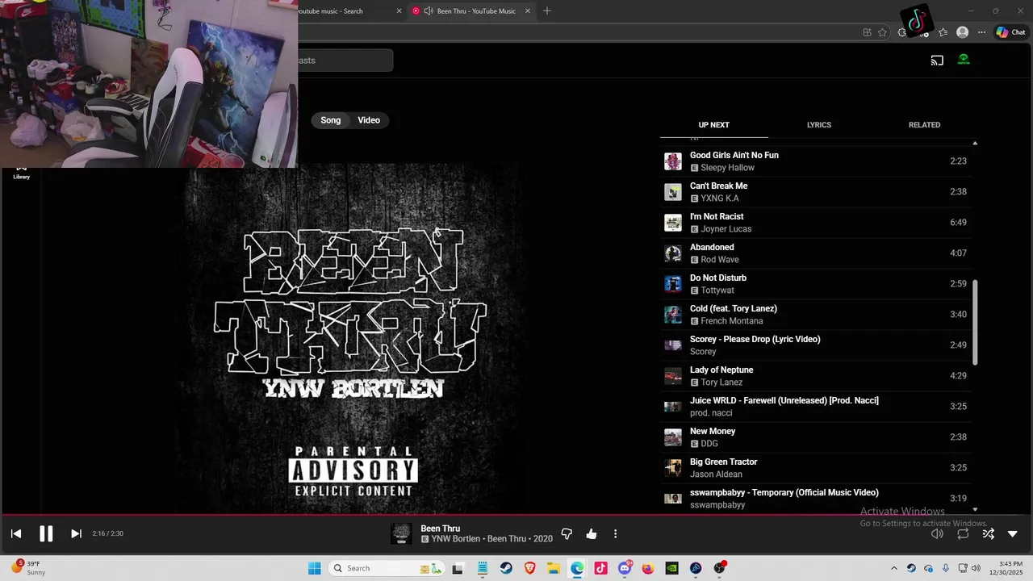Viewport: 1033px width, 581px height.
Task: Dislike the song Been Thru
Action: tap(567, 533)
